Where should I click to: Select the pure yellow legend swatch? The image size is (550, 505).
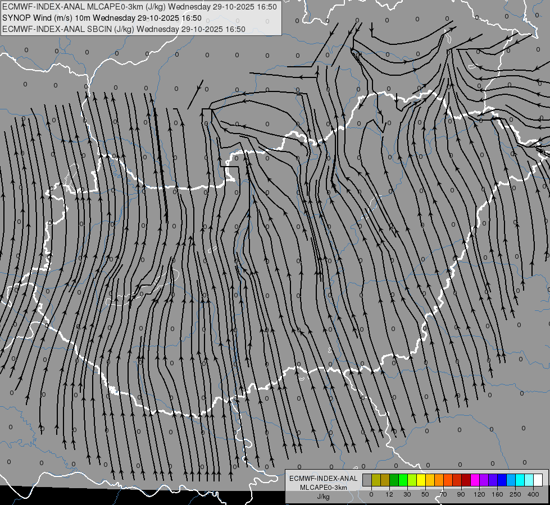421,480
